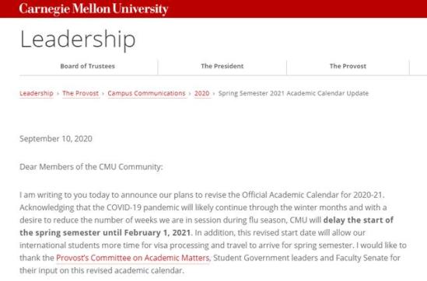
Task: Click the September 10, 2020 date text
Action: (x=56, y=139)
